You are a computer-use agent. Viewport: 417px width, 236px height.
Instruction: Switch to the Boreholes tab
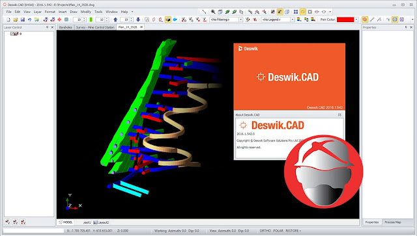65,27
